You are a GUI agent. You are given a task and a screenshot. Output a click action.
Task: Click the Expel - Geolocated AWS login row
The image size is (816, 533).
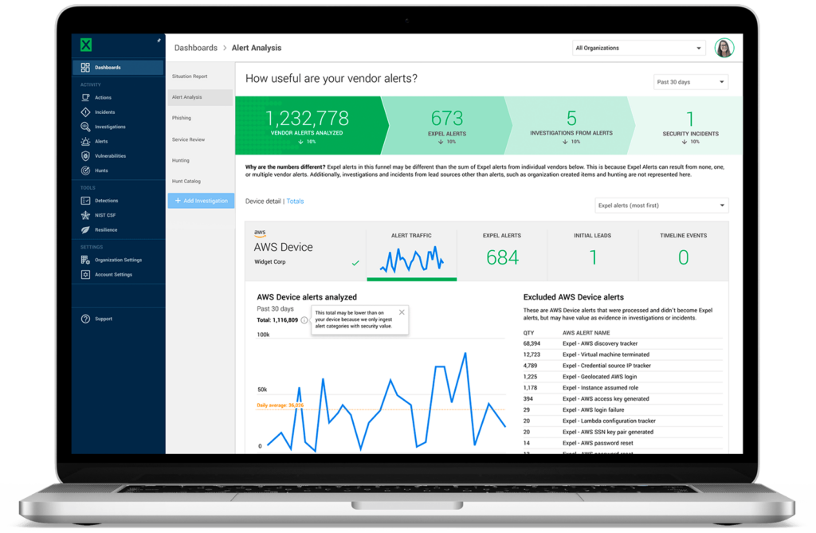coord(622,377)
